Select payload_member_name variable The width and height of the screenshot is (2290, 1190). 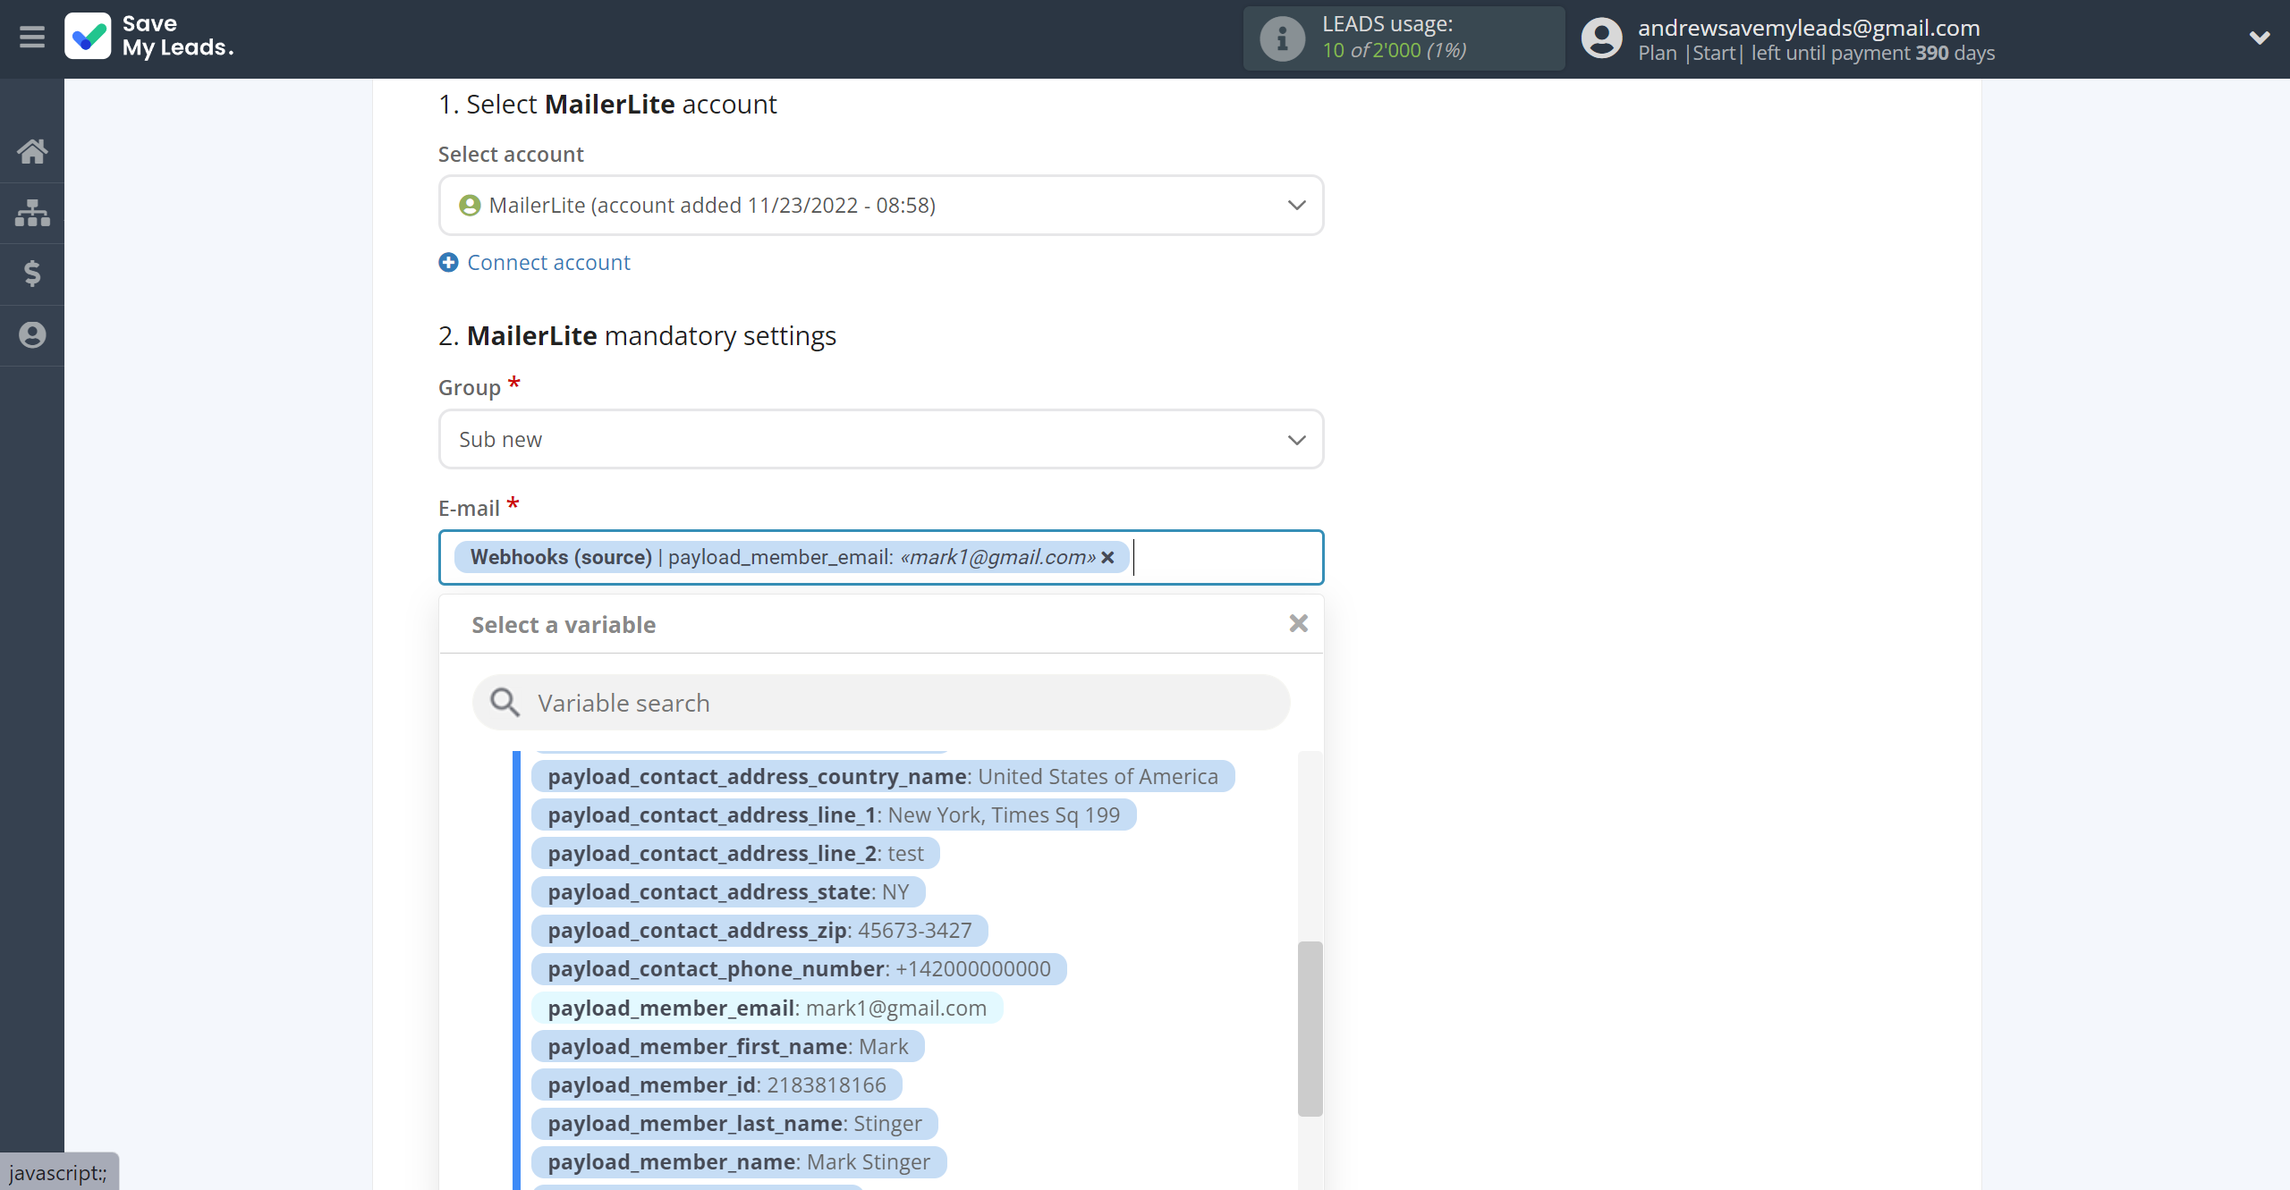(739, 1162)
